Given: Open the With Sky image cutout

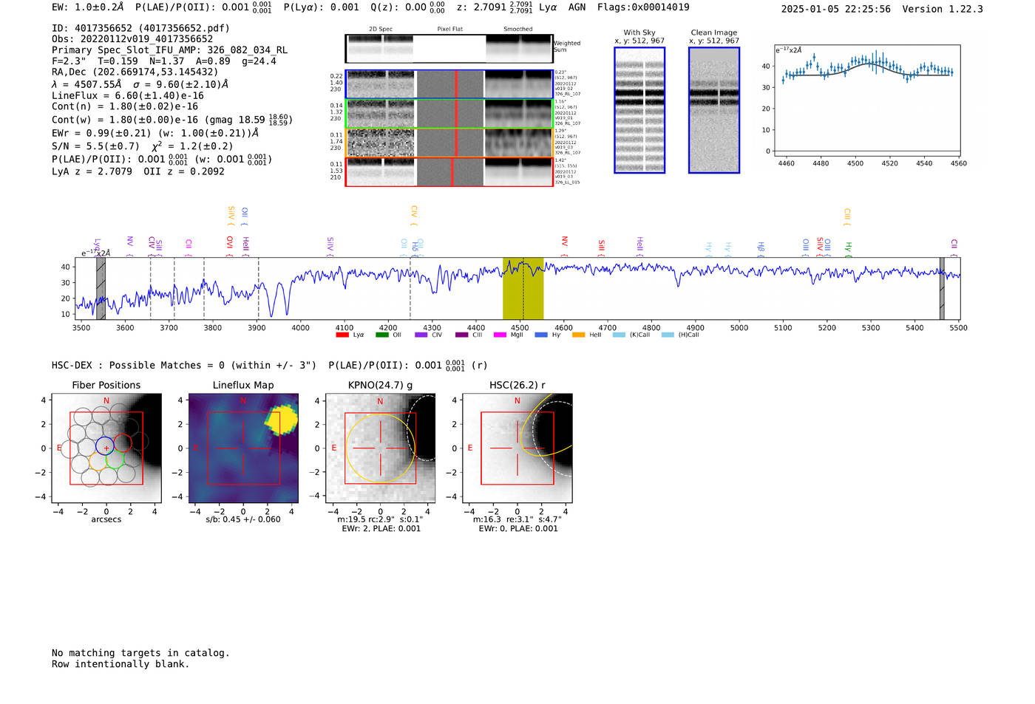Looking at the screenshot, I should click(639, 110).
